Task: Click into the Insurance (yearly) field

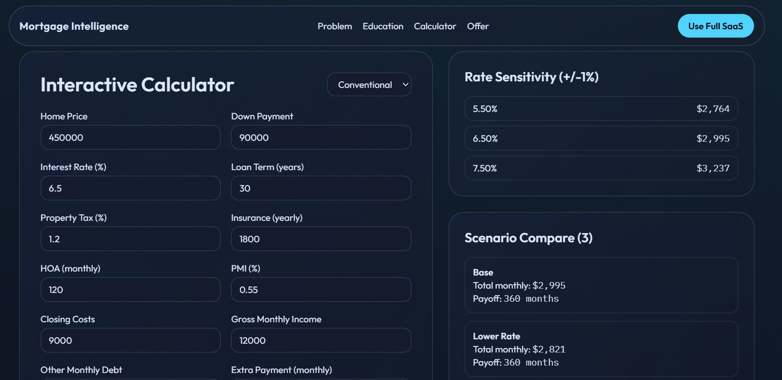Action: 321,239
